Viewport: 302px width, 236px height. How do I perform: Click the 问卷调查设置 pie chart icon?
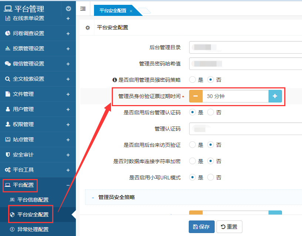(x=7, y=33)
